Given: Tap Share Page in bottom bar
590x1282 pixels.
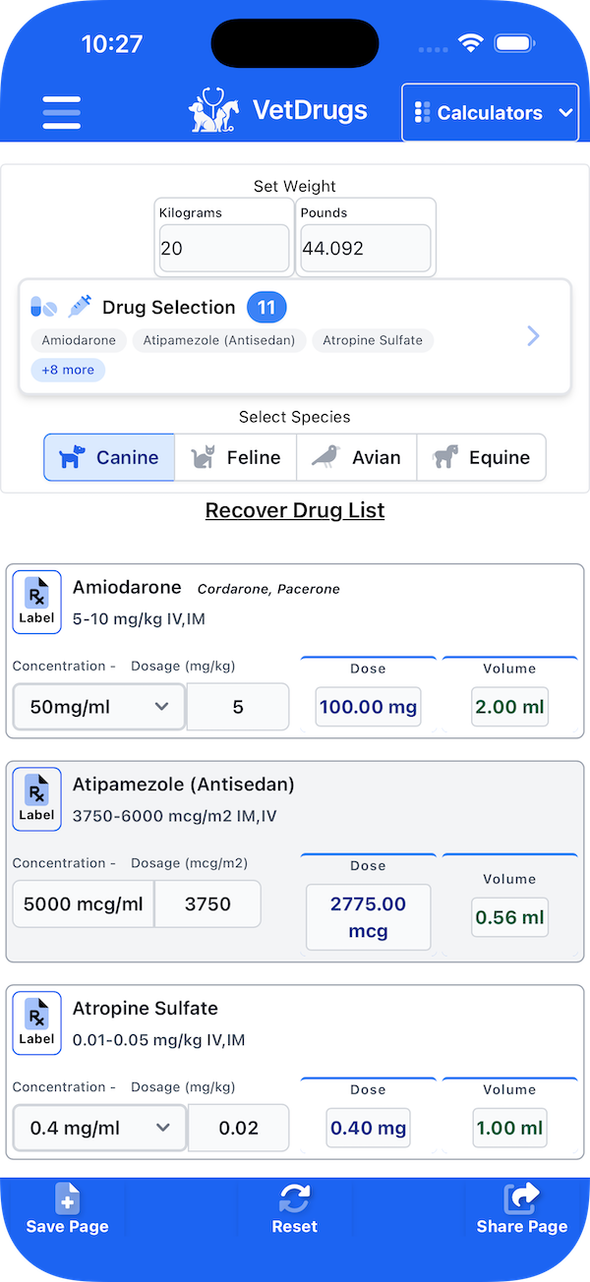Looking at the screenshot, I should click(x=522, y=1209).
